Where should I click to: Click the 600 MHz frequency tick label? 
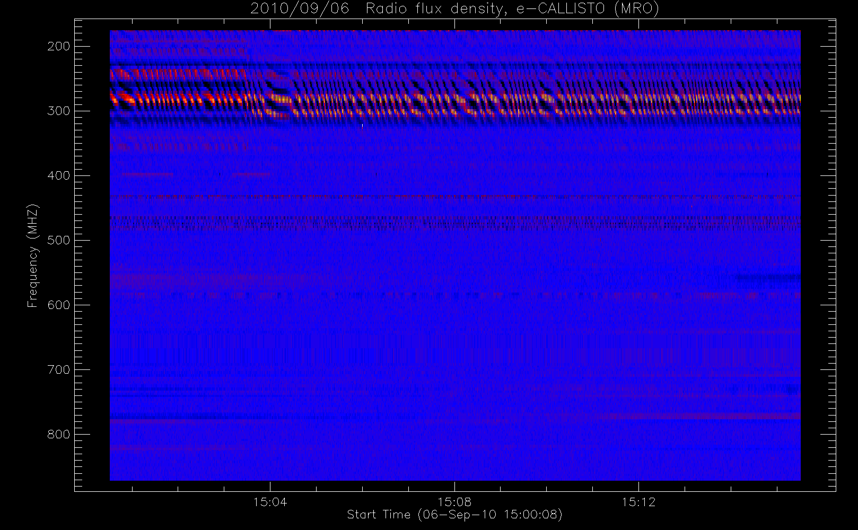(x=58, y=305)
